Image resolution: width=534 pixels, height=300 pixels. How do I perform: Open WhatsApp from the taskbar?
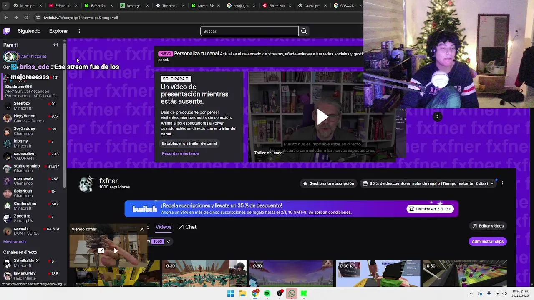point(292,293)
